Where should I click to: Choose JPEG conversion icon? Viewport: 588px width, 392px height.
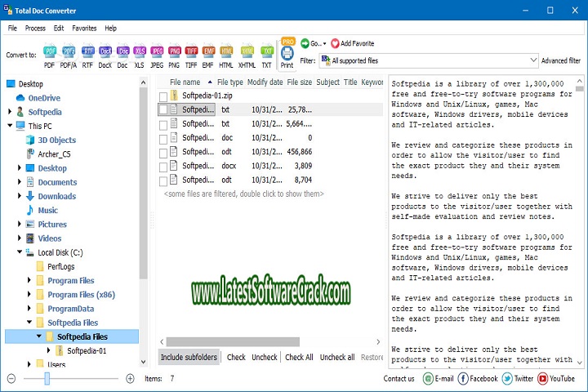tap(157, 51)
